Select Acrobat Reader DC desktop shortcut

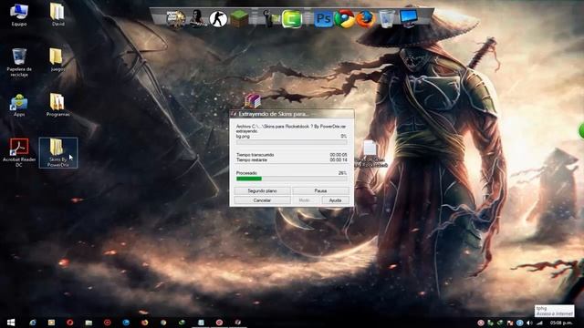click(x=19, y=152)
